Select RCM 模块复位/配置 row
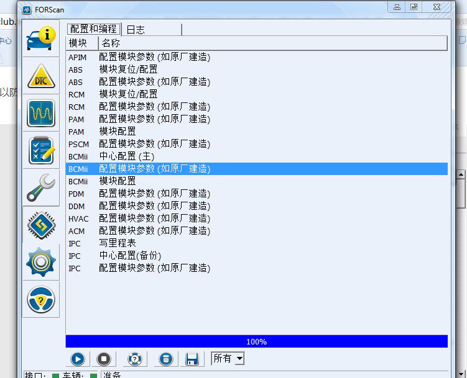Image resolution: width=467 pixels, height=378 pixels. point(256,94)
